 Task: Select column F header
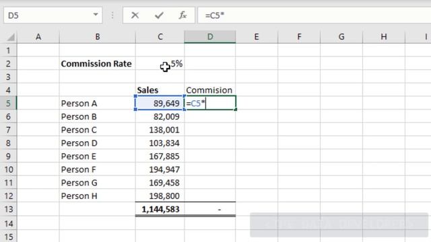(x=299, y=37)
